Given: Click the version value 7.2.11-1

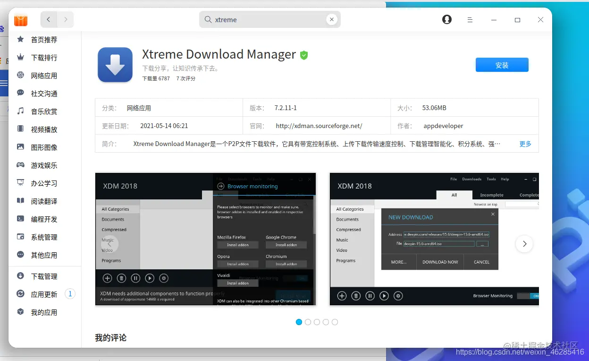Looking at the screenshot, I should (286, 108).
